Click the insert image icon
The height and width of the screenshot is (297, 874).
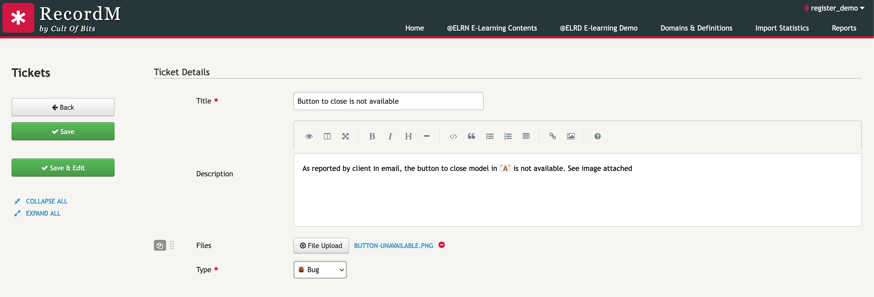point(571,136)
